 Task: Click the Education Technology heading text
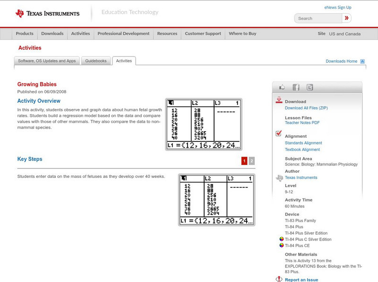tap(130, 12)
